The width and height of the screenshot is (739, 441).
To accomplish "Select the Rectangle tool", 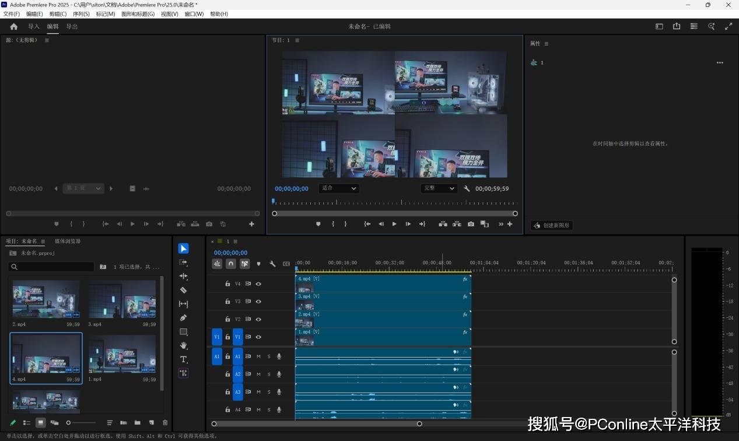I will tap(183, 332).
